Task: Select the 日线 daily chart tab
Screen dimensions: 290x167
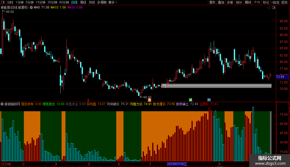Action: tap(74, 2)
